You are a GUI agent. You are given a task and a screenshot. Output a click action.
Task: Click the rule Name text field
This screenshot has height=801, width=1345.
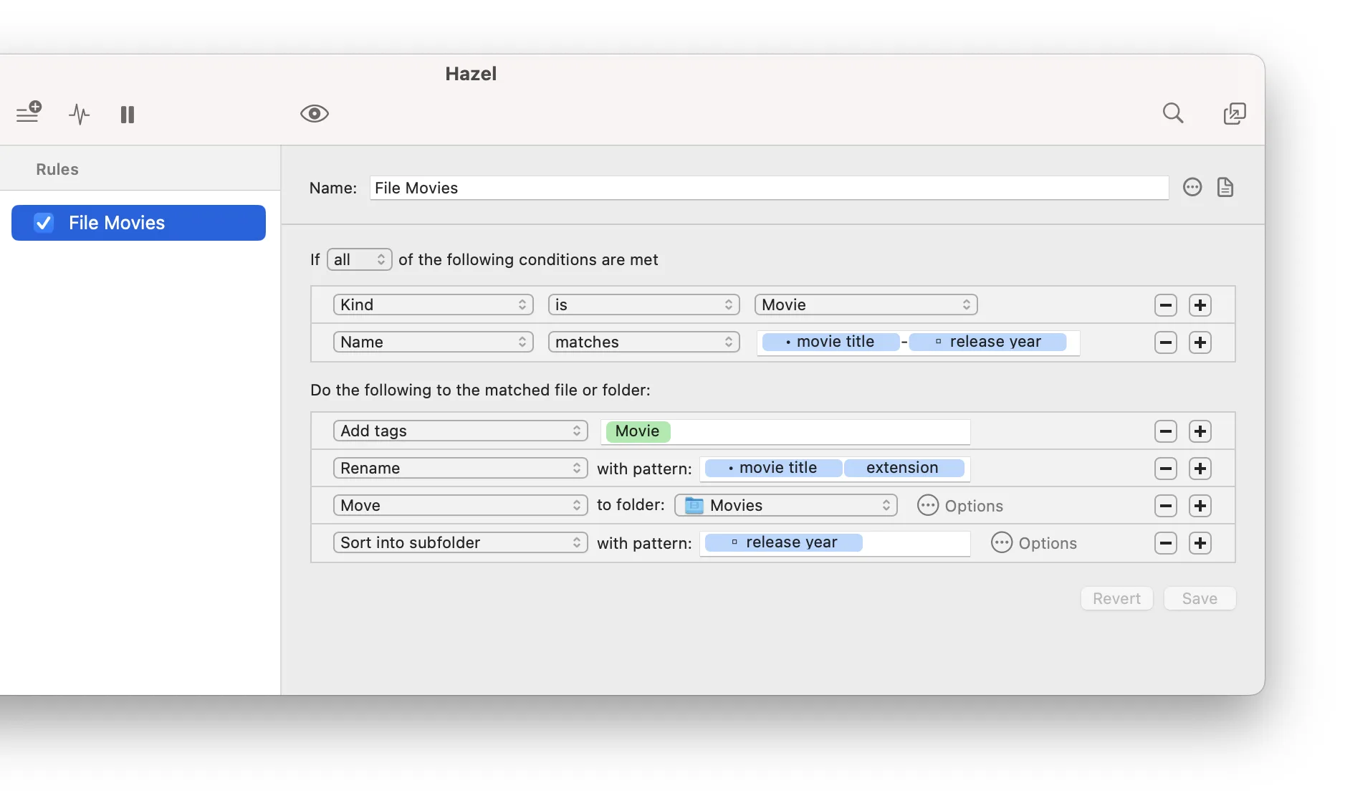pos(769,188)
